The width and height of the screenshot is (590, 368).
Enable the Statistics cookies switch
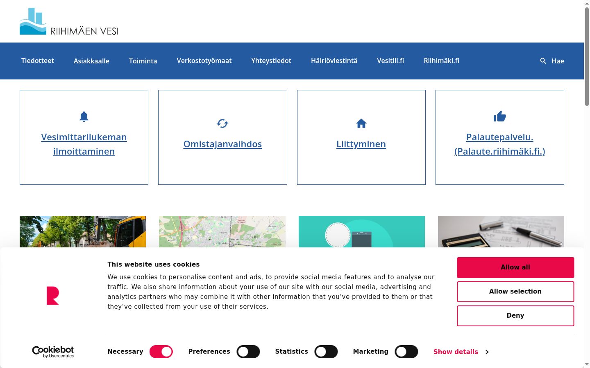click(326, 352)
